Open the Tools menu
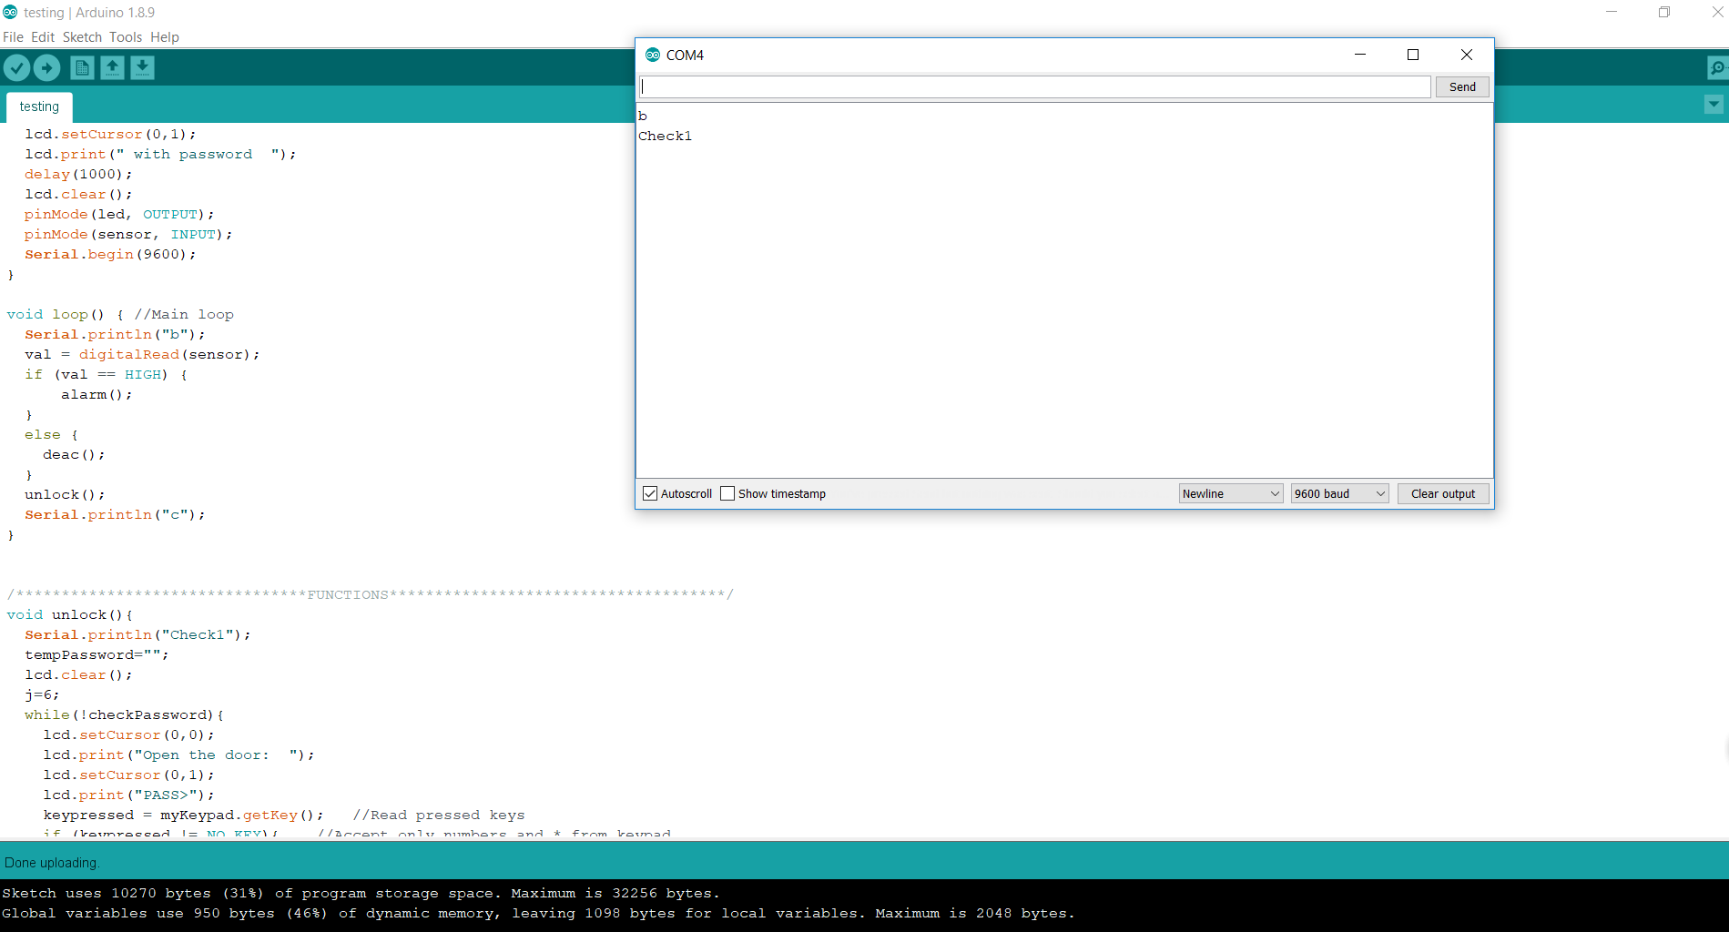This screenshot has height=932, width=1729. (x=126, y=37)
